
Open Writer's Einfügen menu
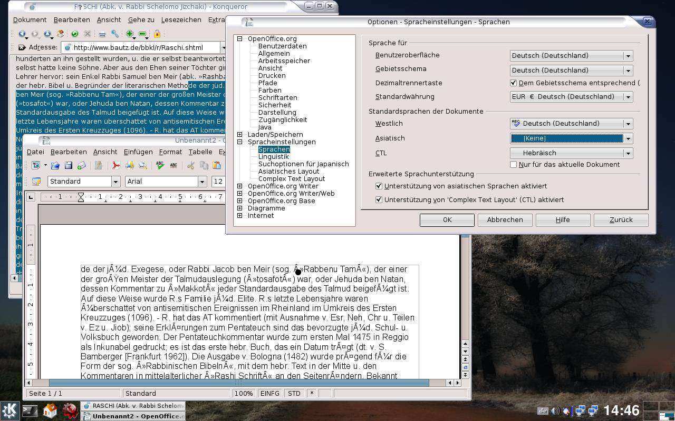(x=138, y=152)
